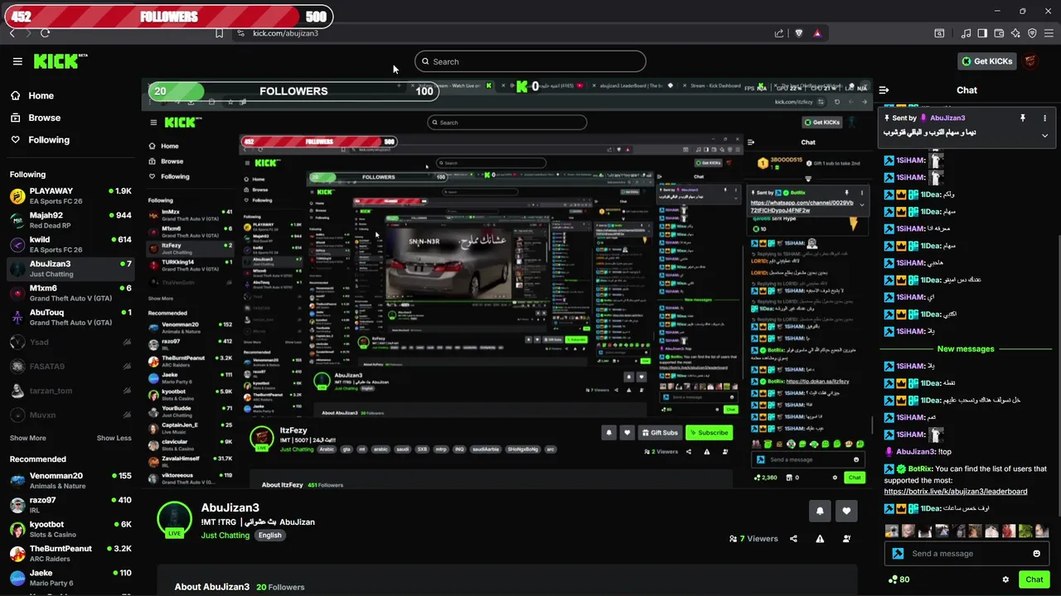The width and height of the screenshot is (1061, 596).
Task: Click the Get KICKs button
Action: (986, 61)
